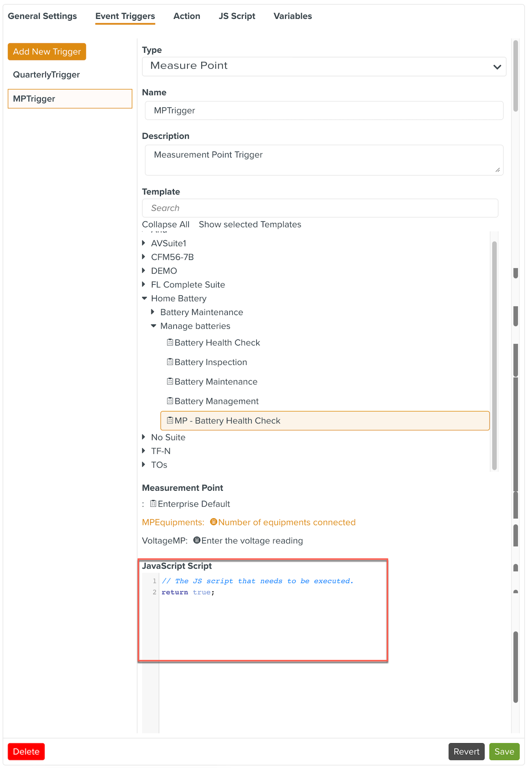Click the manage batteries Battery Maintenance template icon

click(x=170, y=381)
